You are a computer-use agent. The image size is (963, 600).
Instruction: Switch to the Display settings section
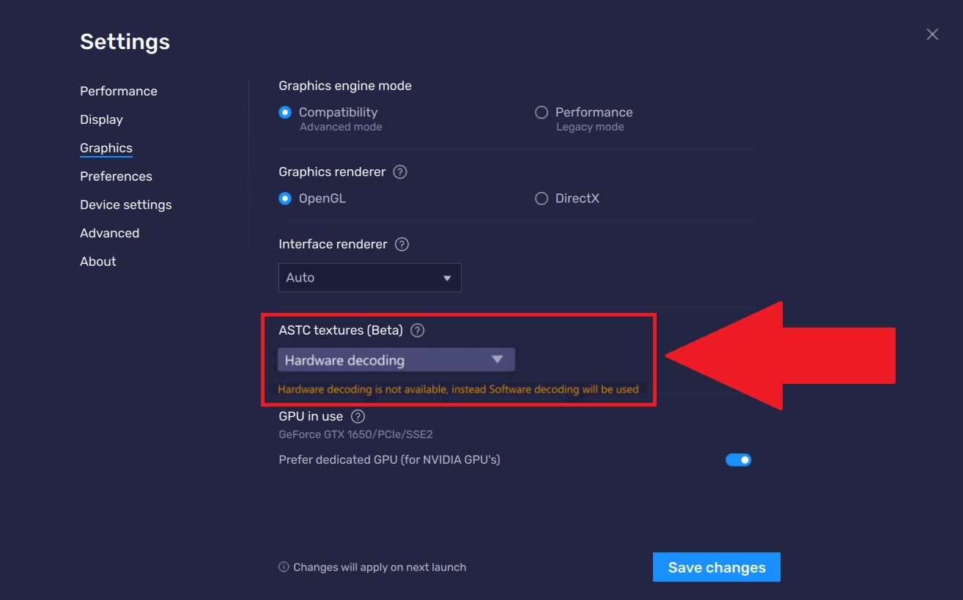coord(101,119)
